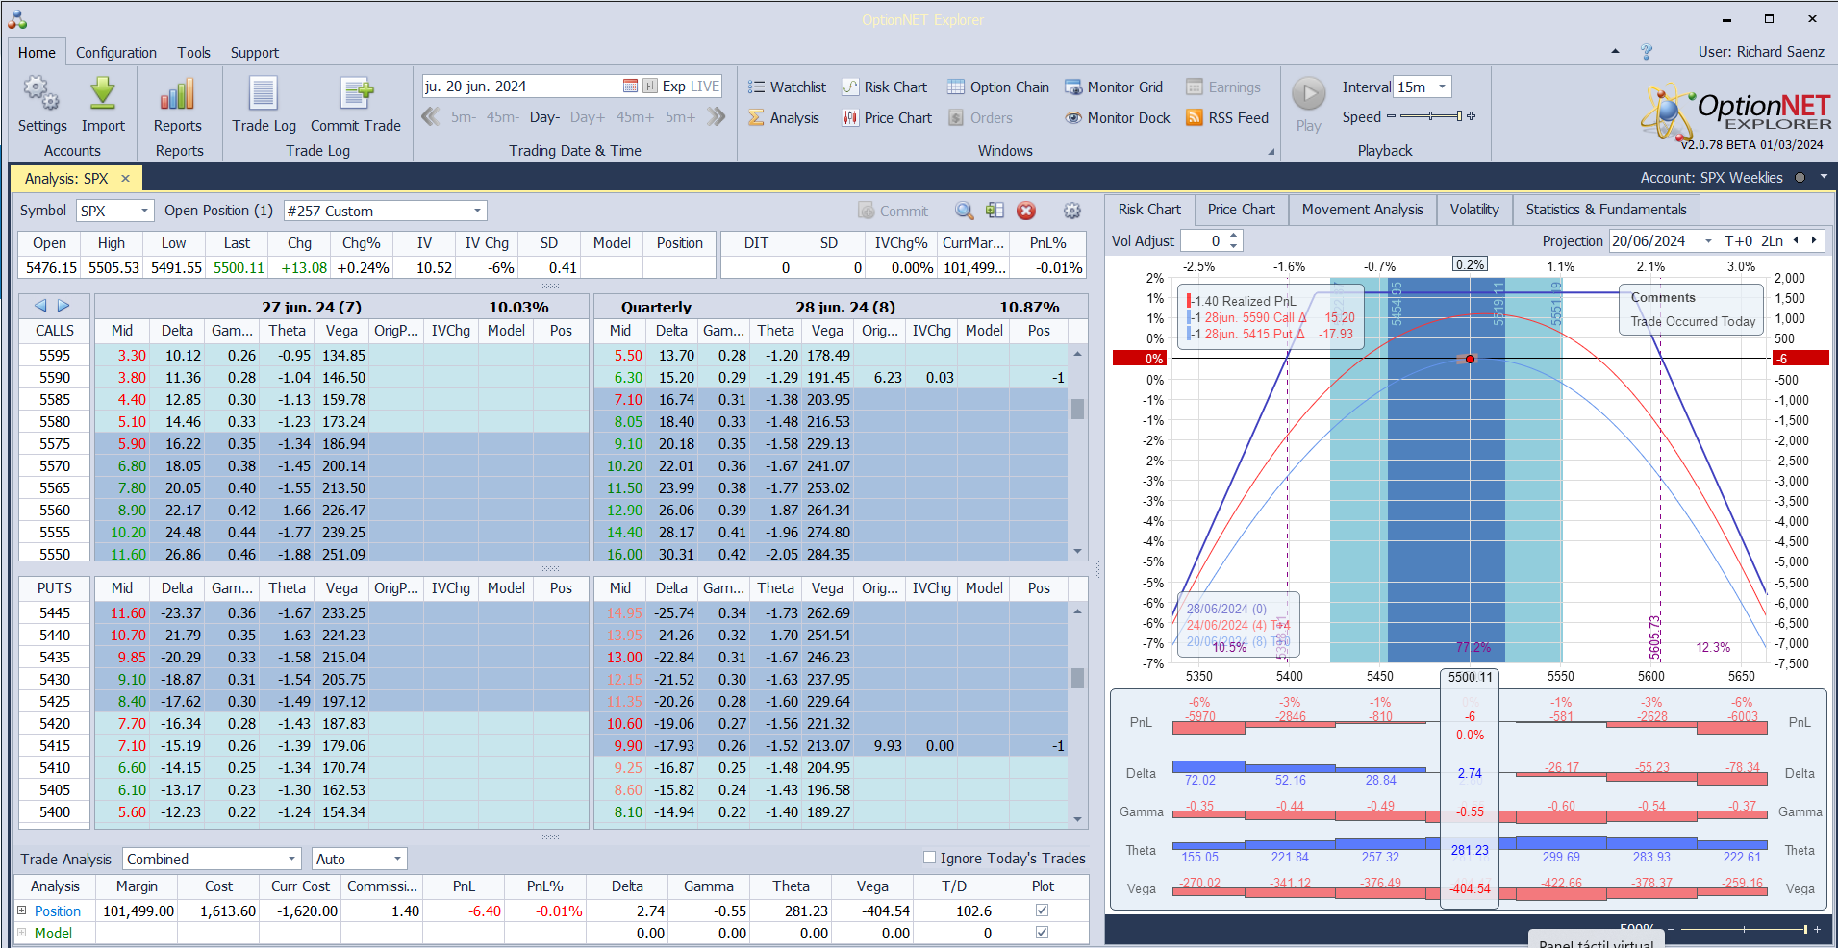Open the Projection date dropdown
1838x948 pixels.
(1708, 241)
